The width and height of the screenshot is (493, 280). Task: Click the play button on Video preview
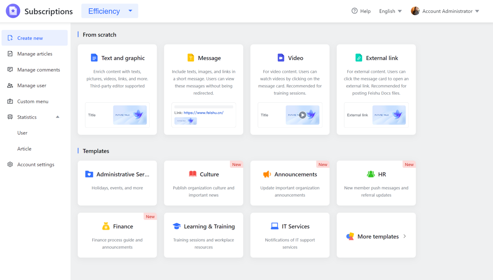click(303, 115)
